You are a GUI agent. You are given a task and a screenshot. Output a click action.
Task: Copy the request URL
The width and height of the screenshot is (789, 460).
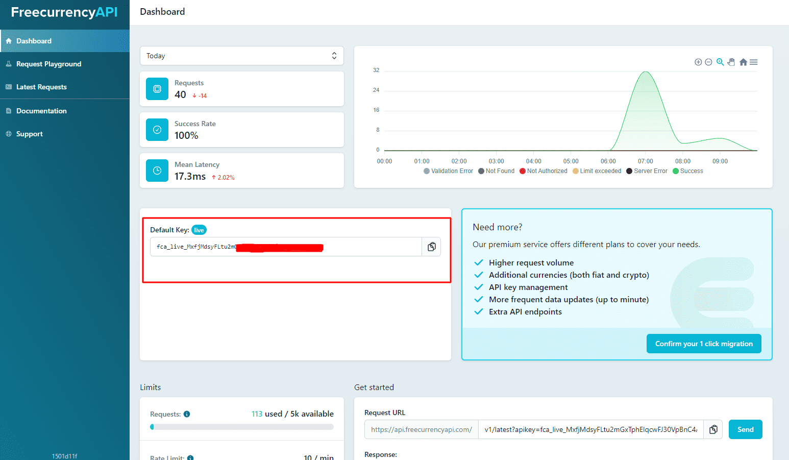pyautogui.click(x=713, y=429)
